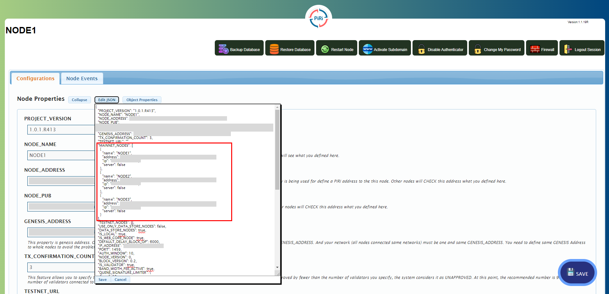
Task: Click the Disable Authenticator padlock icon
Action: pos(421,49)
